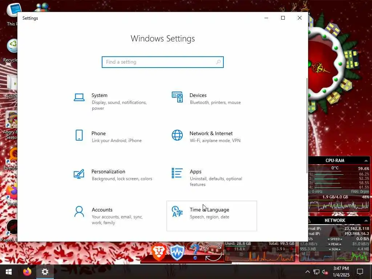Open the System settings laptop icon
This screenshot has width=372, height=279.
(x=79, y=97)
